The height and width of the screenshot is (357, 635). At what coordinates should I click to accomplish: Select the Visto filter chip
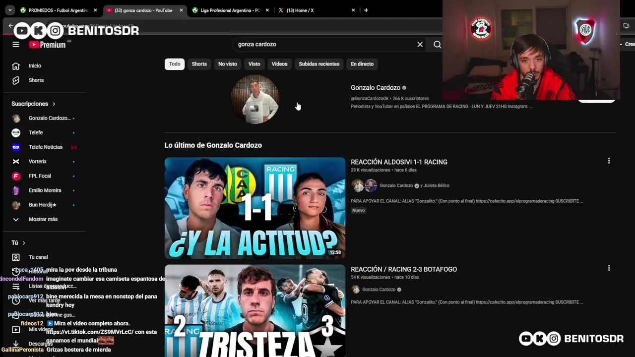pyautogui.click(x=254, y=64)
